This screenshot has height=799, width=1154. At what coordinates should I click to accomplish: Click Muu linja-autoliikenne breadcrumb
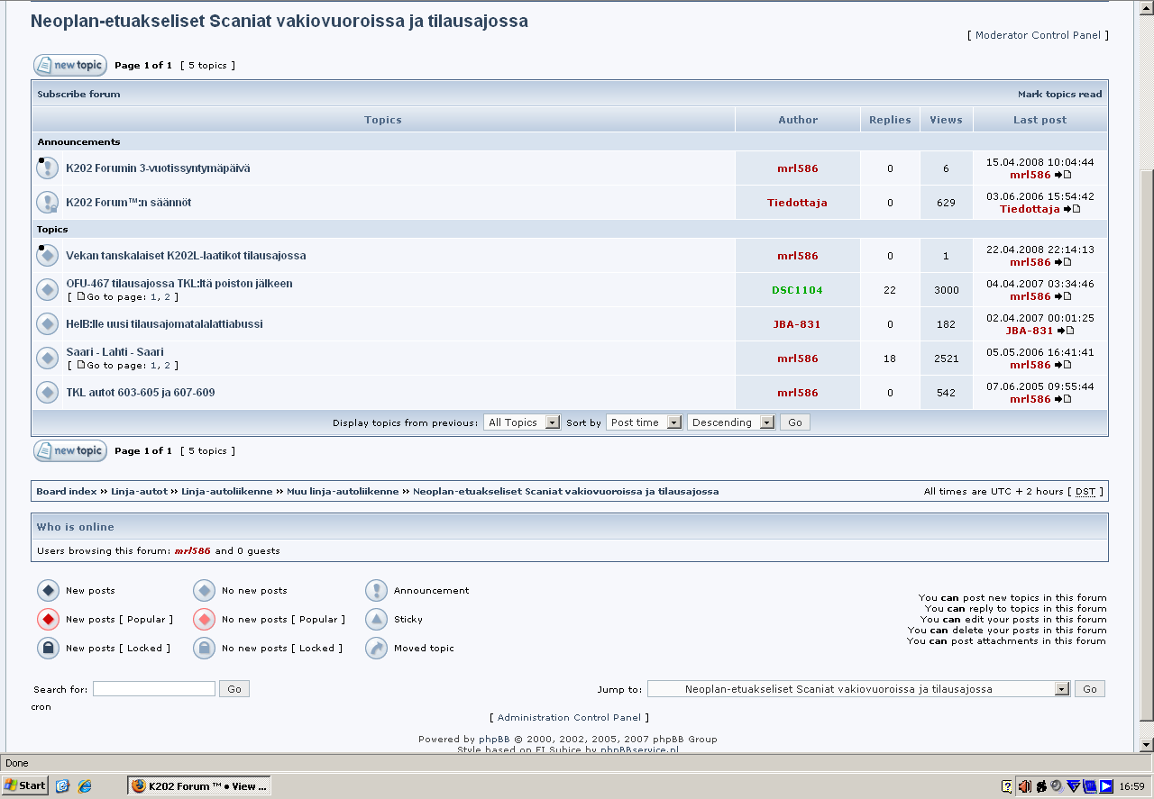343,492
